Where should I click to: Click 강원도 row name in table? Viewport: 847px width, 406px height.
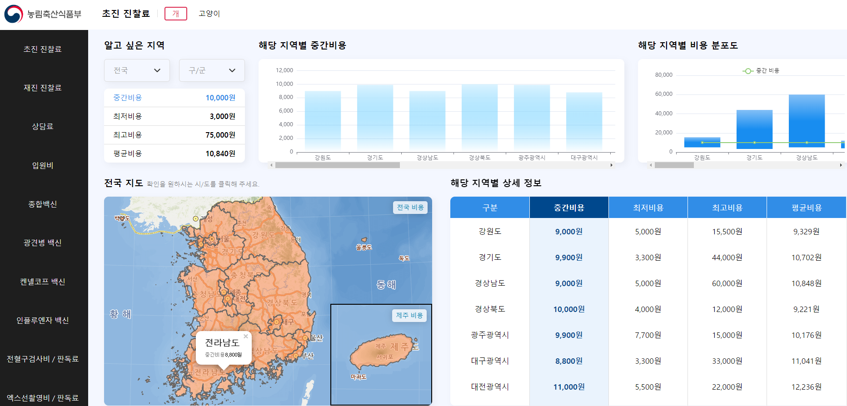pyautogui.click(x=490, y=231)
